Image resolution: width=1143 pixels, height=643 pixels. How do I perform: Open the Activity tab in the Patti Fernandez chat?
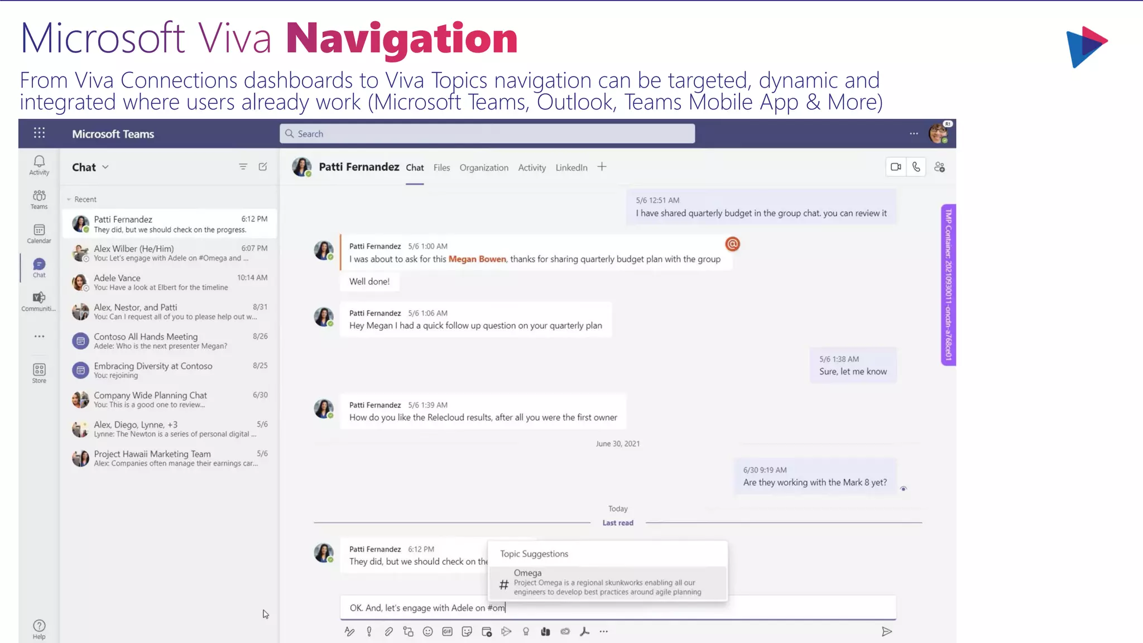[532, 167]
